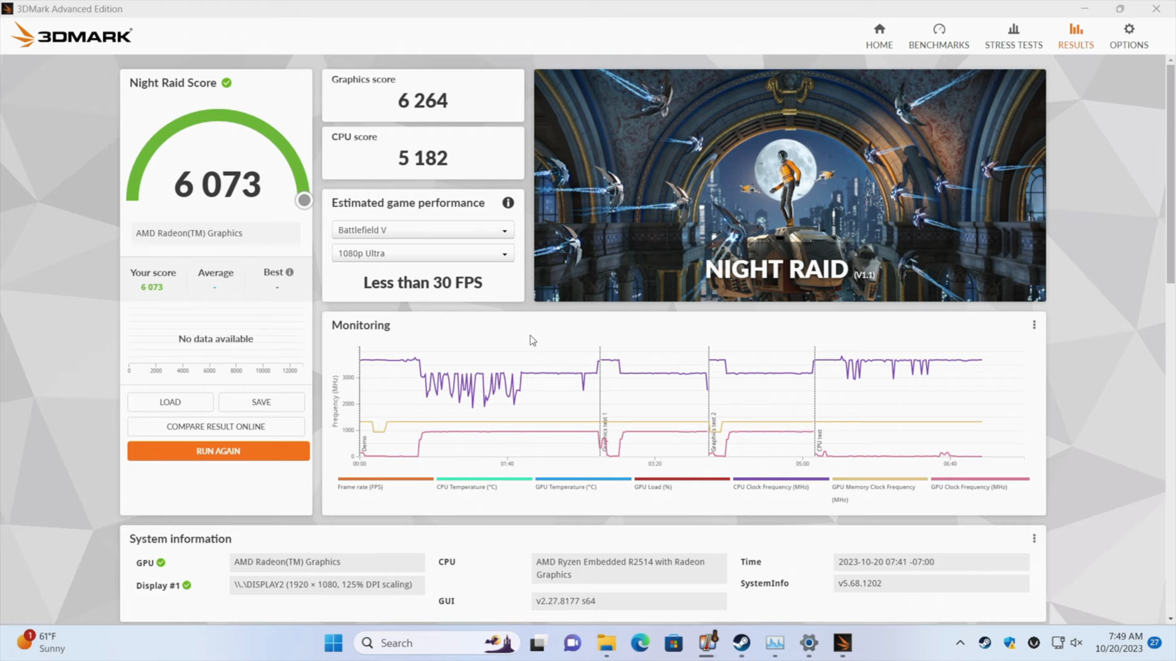Screen dimensions: 1176x661
Task: Click the network display tray icon
Action: [1058, 643]
